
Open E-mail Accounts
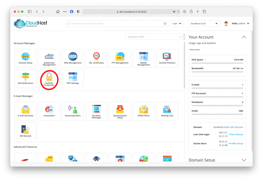[25, 111]
